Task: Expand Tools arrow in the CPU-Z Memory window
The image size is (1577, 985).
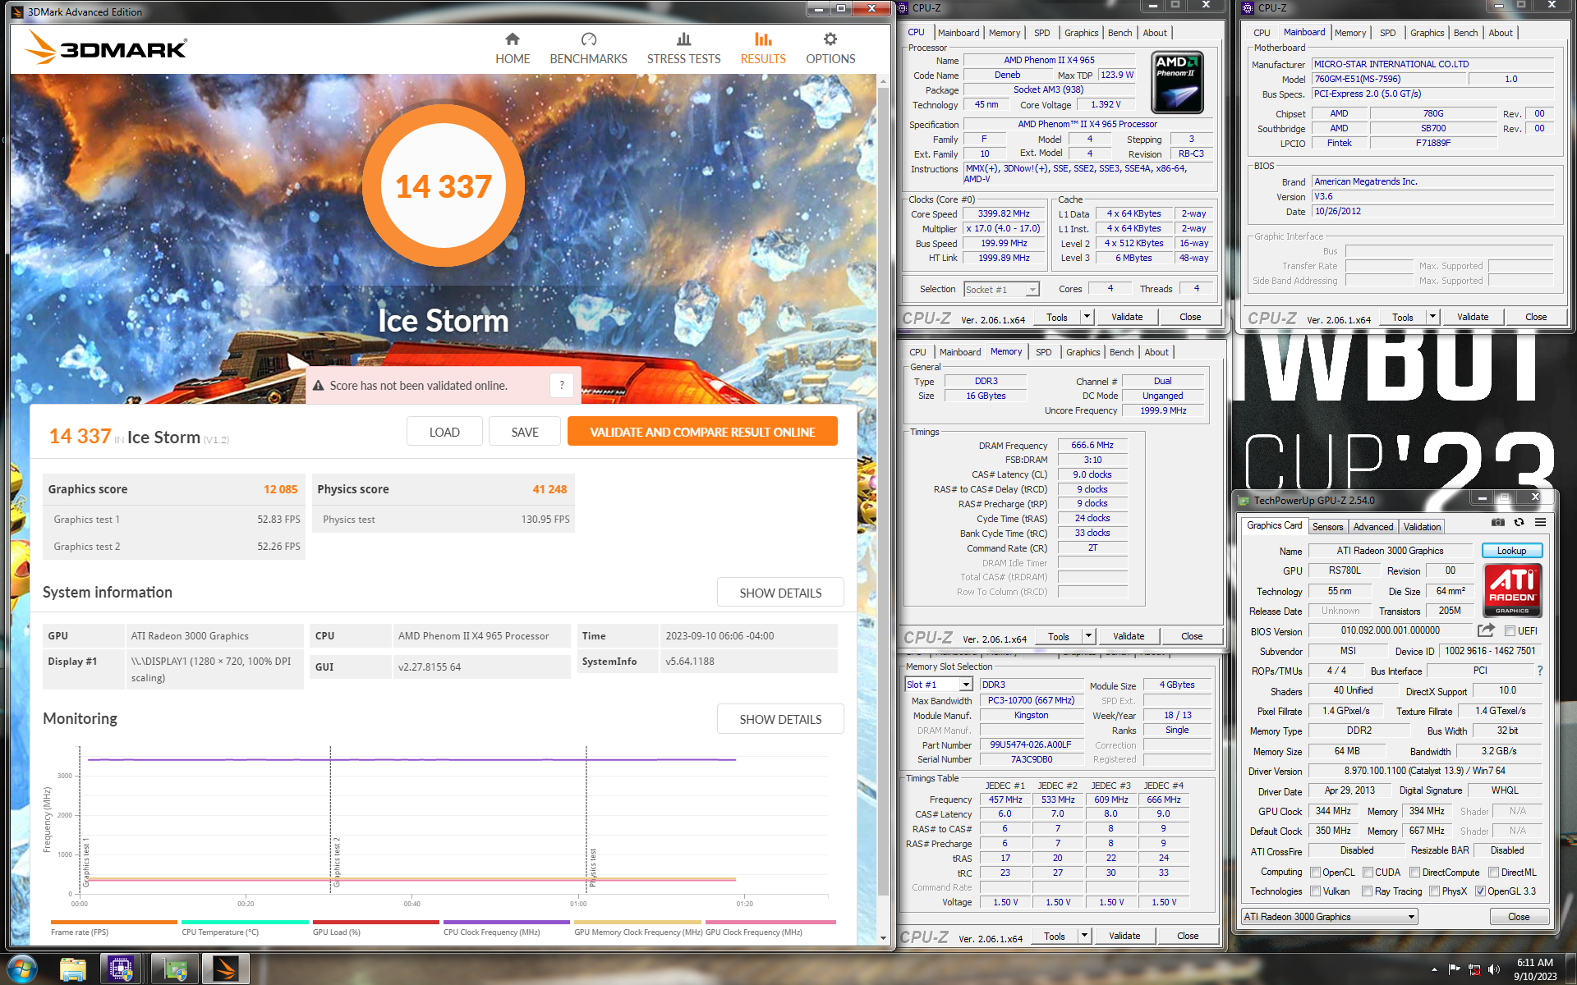Action: 1088,636
